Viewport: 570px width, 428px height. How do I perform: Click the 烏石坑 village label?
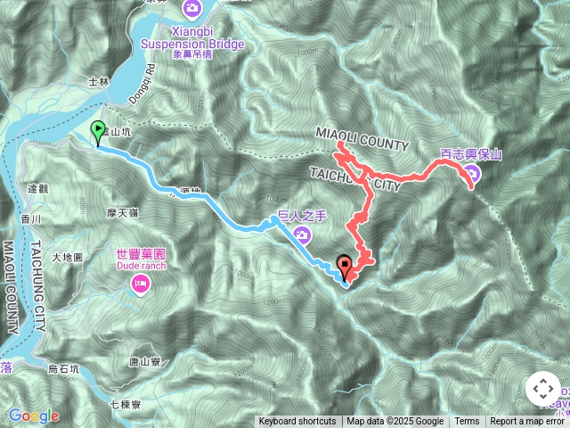coord(63,369)
